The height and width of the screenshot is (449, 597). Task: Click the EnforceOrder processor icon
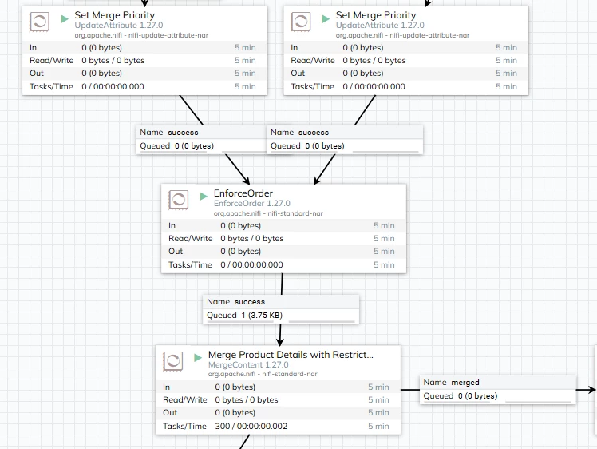tap(179, 200)
